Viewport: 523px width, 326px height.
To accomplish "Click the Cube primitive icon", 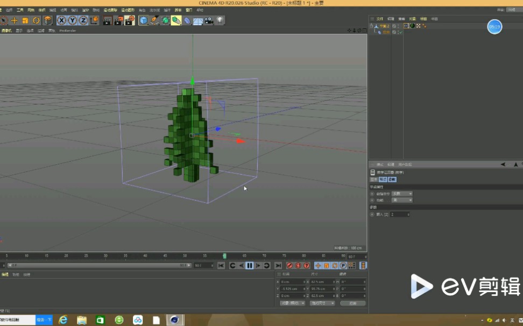I will [x=143, y=20].
